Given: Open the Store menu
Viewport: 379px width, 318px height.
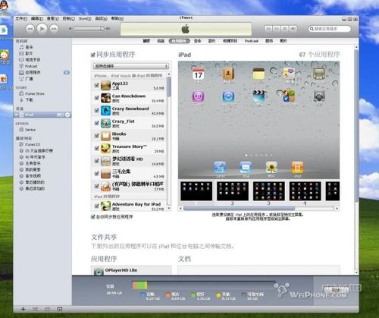Looking at the screenshot, I should (85, 19).
